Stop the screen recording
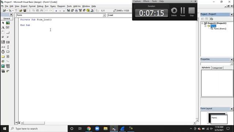 pos(192,12)
